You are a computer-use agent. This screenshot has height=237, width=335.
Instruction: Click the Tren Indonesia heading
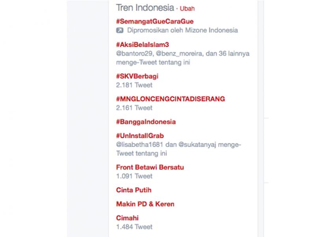(x=145, y=8)
